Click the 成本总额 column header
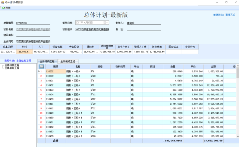This screenshot has height=147, width=239. point(8,47)
